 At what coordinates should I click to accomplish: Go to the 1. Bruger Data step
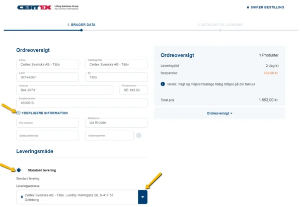click(81, 25)
